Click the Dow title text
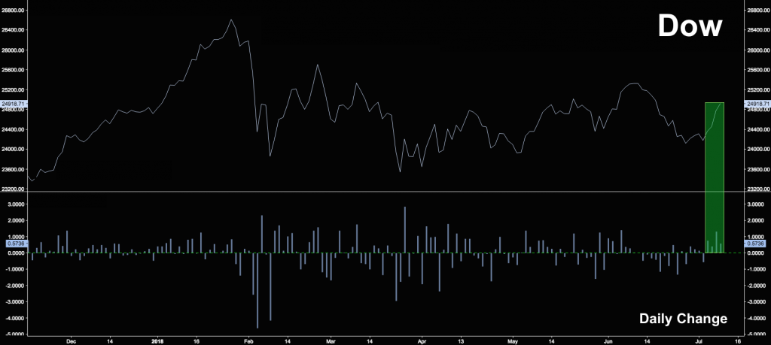 point(690,26)
